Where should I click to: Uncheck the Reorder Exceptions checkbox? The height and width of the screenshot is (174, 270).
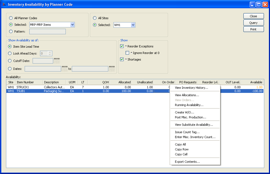pyautogui.click(x=122, y=46)
